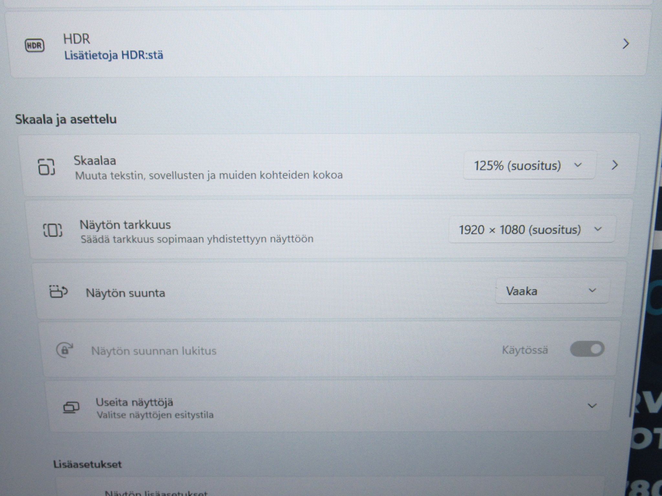Open the Skaalaa row's right chevron
Screen dimensions: 662x496
[615, 165]
